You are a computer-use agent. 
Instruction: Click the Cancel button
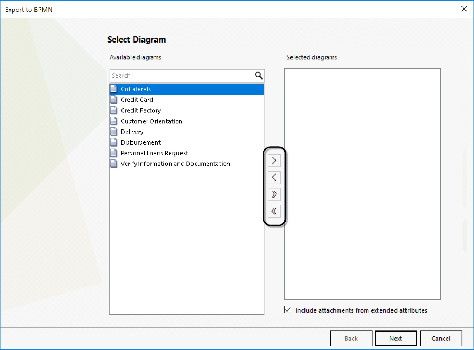pos(441,338)
